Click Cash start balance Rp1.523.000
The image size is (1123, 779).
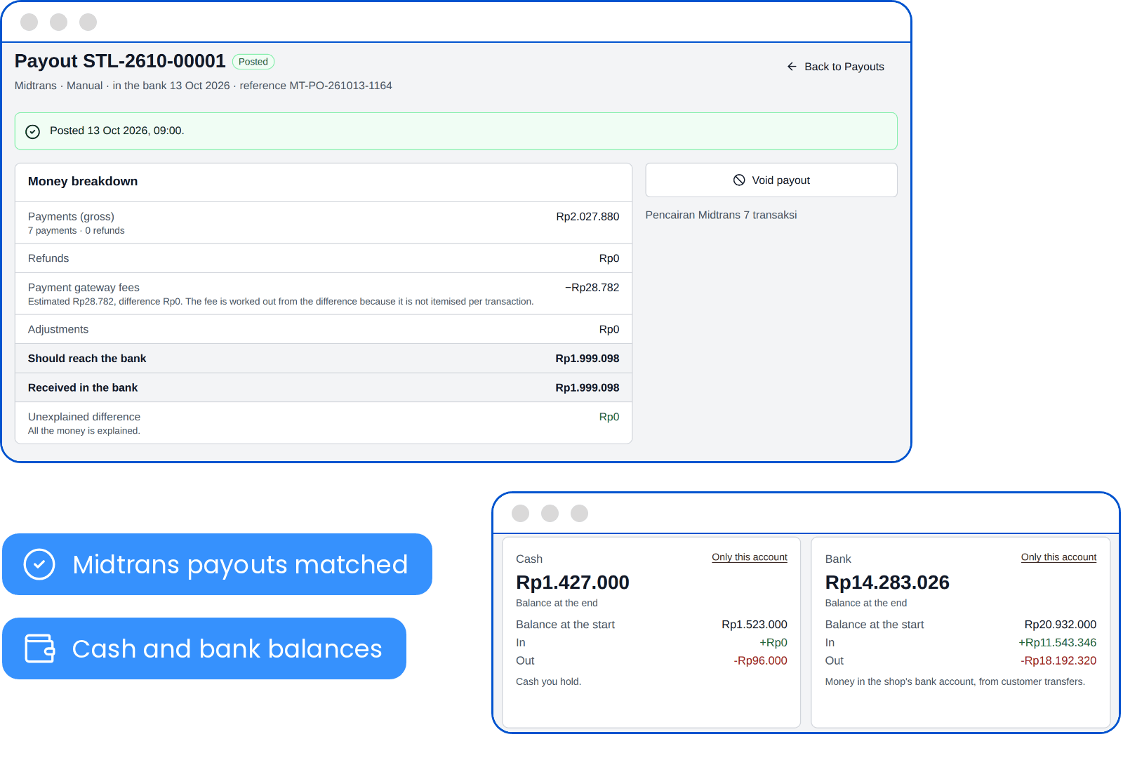tap(755, 625)
